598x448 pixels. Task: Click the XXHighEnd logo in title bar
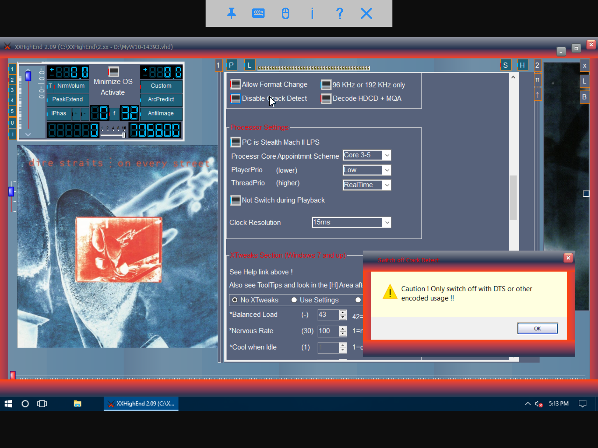point(7,46)
